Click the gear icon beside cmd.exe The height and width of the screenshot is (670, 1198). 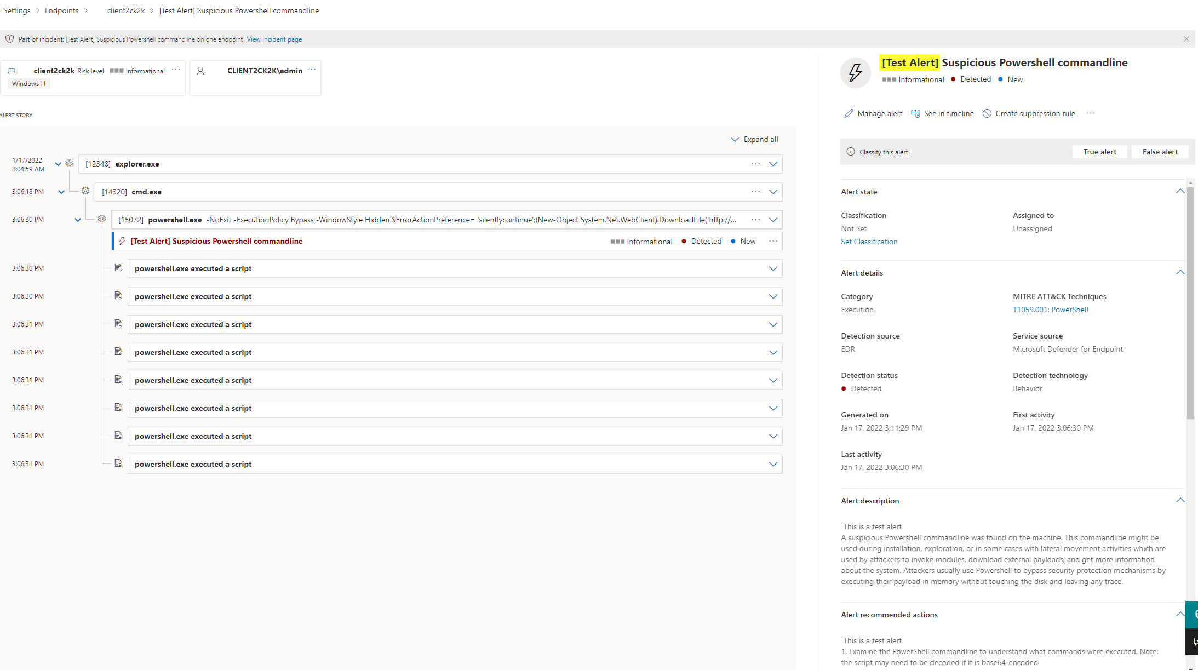pos(85,191)
